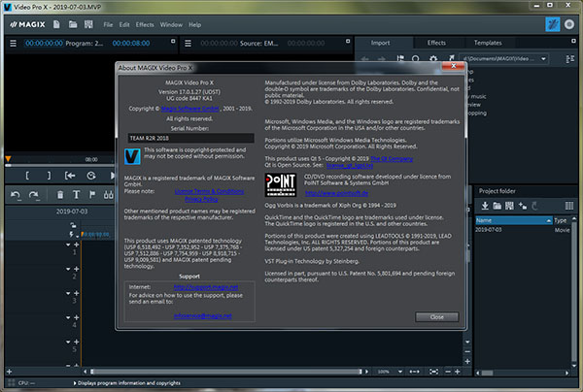Click the flag favorites icon in Import panel
This screenshot has height=392, width=583.
400,58
